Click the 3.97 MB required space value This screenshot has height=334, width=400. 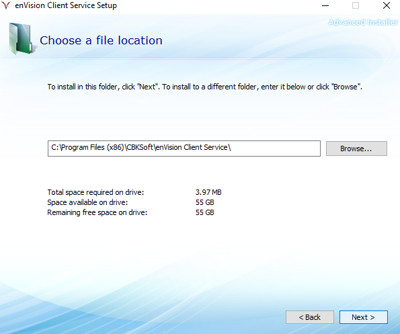(208, 192)
